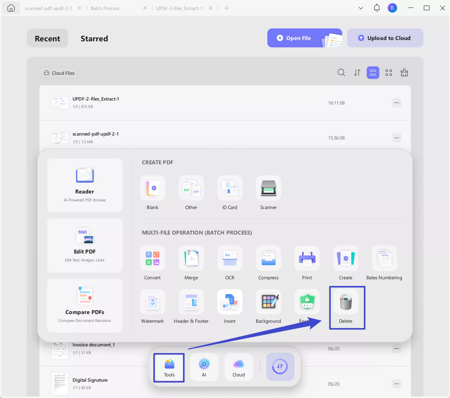Open Cloud Files
The width and height of the screenshot is (450, 398).
coord(59,73)
